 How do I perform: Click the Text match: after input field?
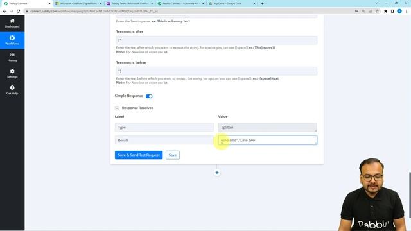pyautogui.click(x=216, y=40)
